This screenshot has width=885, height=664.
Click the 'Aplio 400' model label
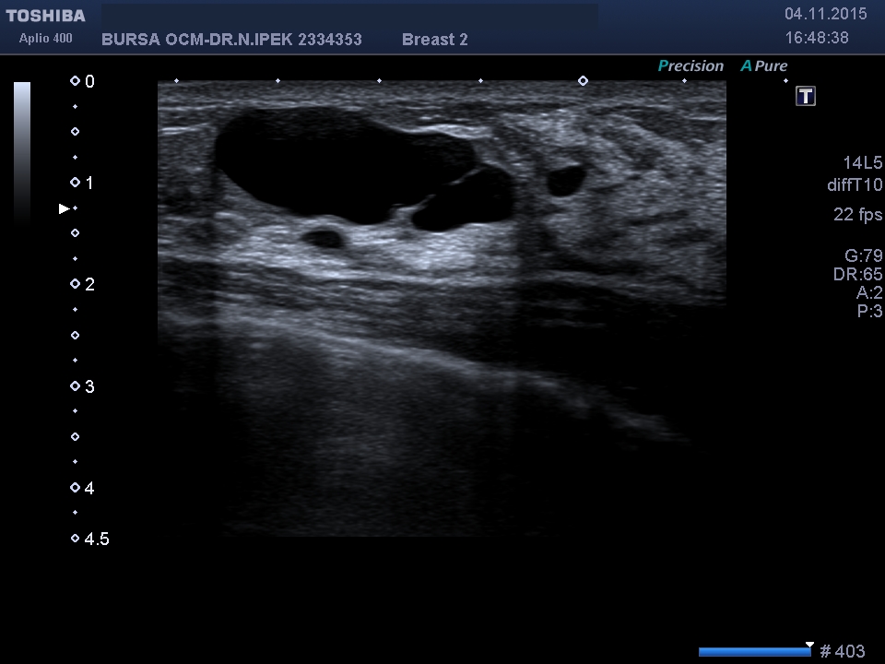point(46,39)
